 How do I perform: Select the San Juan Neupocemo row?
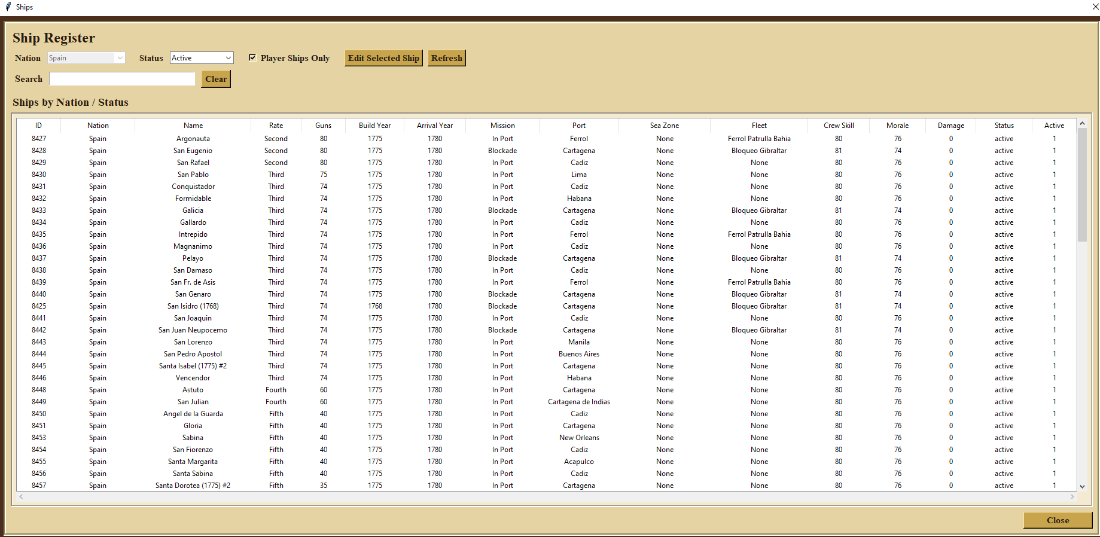tap(547, 330)
